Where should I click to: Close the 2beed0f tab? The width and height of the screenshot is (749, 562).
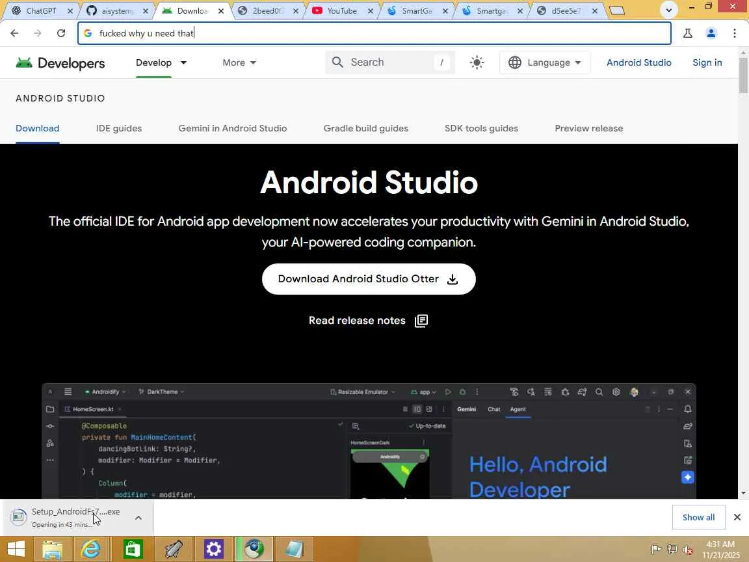pyautogui.click(x=296, y=10)
